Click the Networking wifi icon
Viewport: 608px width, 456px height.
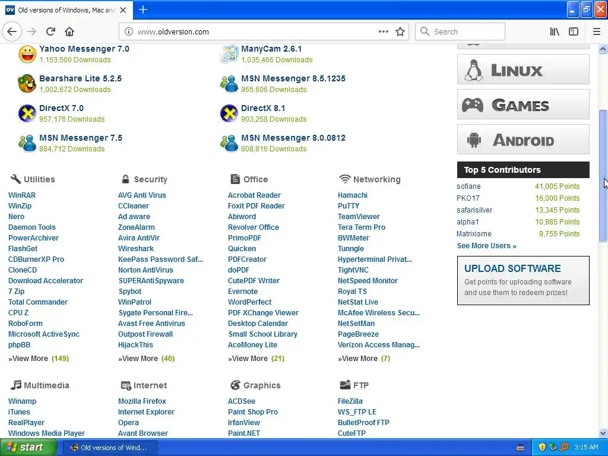[x=345, y=179]
